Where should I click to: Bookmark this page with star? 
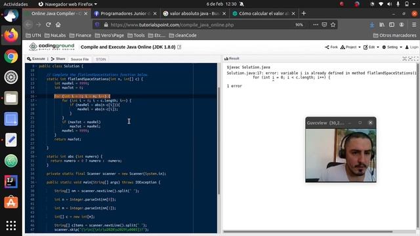(333, 25)
